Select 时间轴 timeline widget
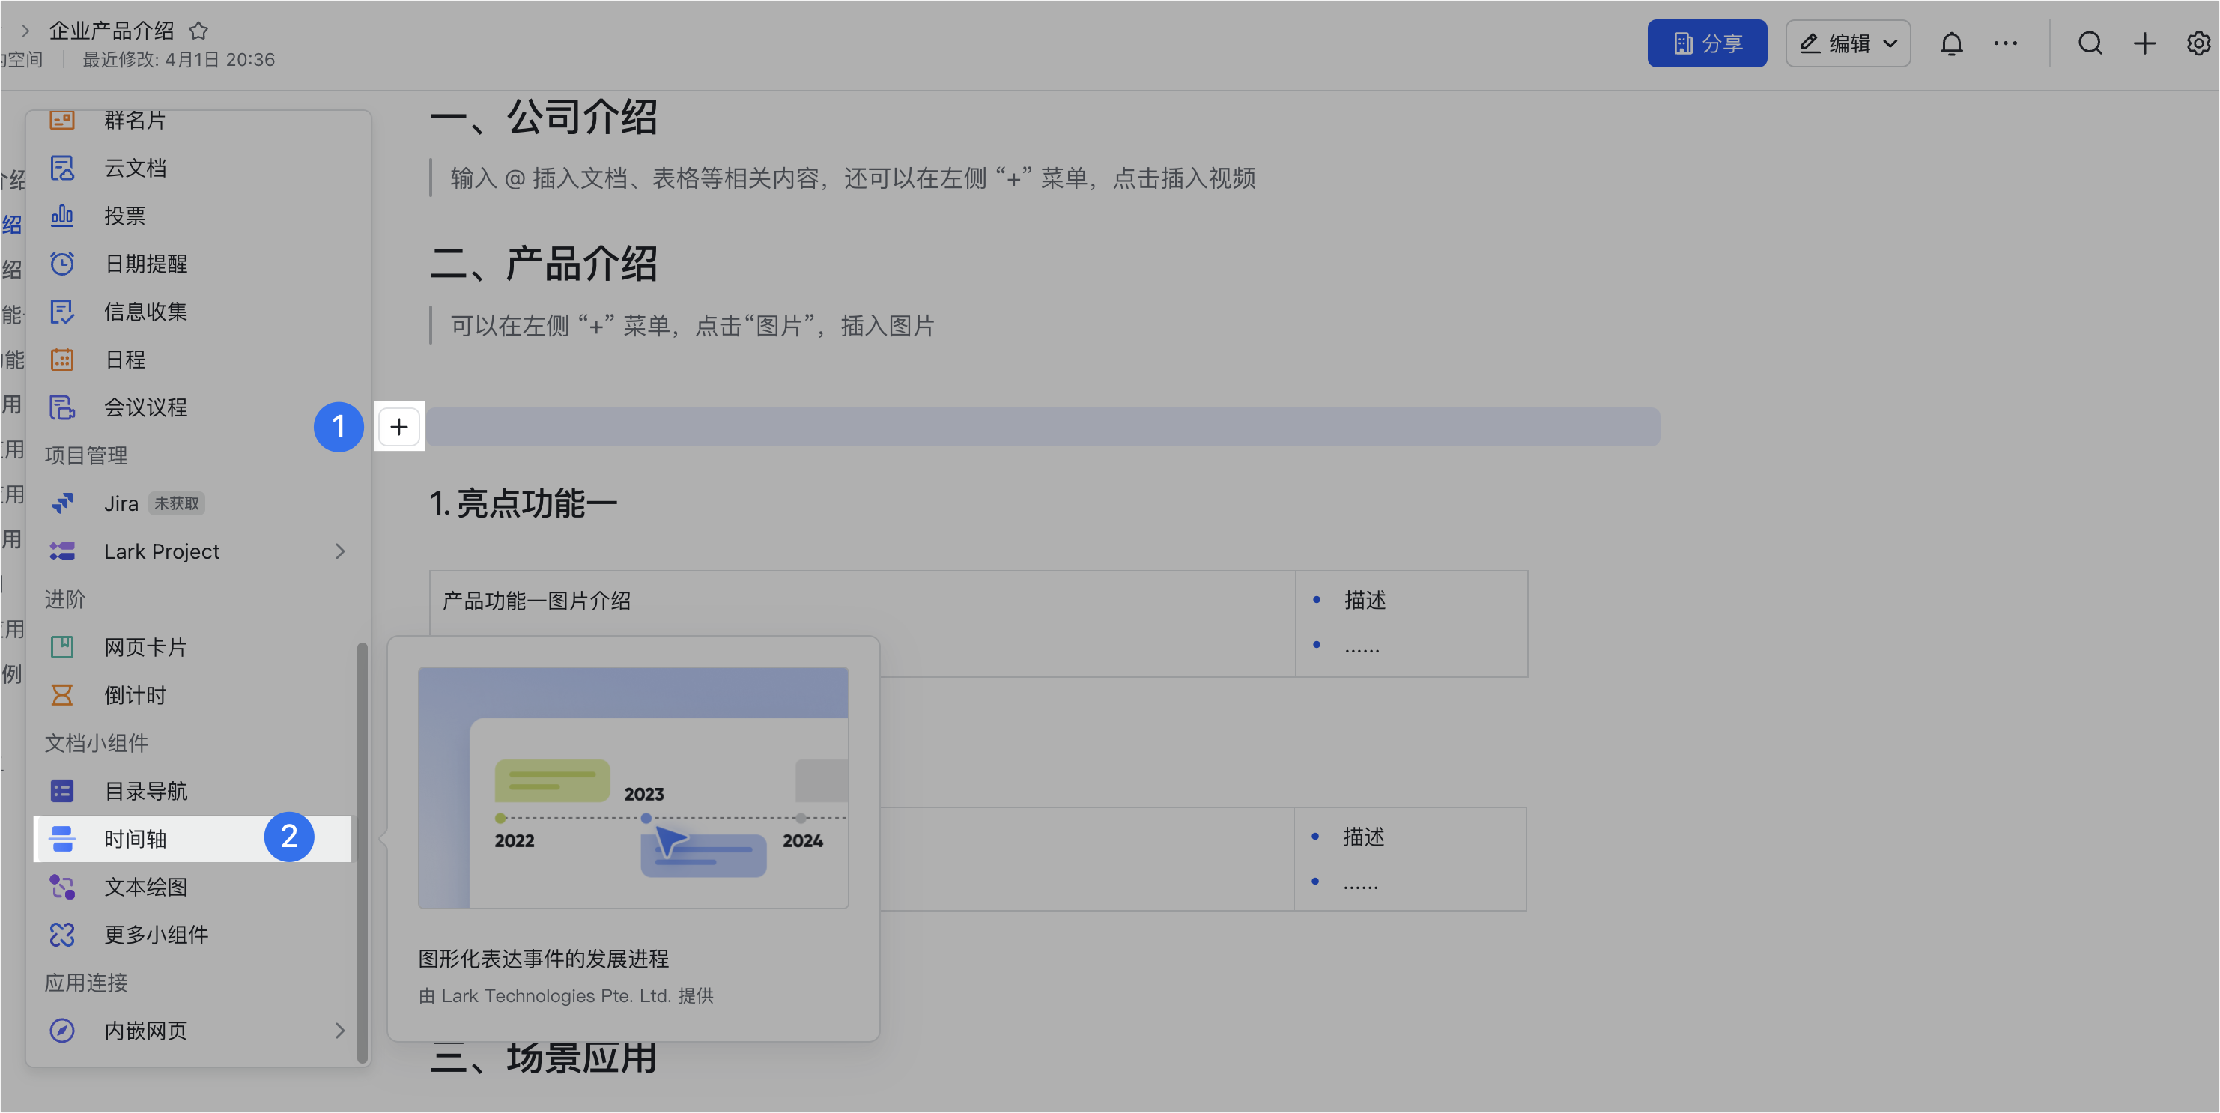Screen dimensions: 2220x1113 pos(136,838)
